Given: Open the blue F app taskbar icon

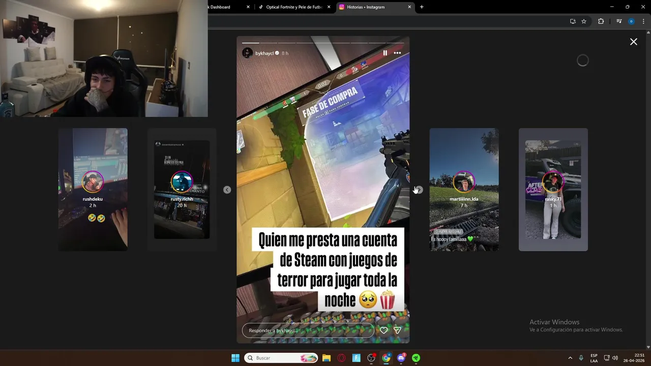Looking at the screenshot, I should [x=356, y=358].
